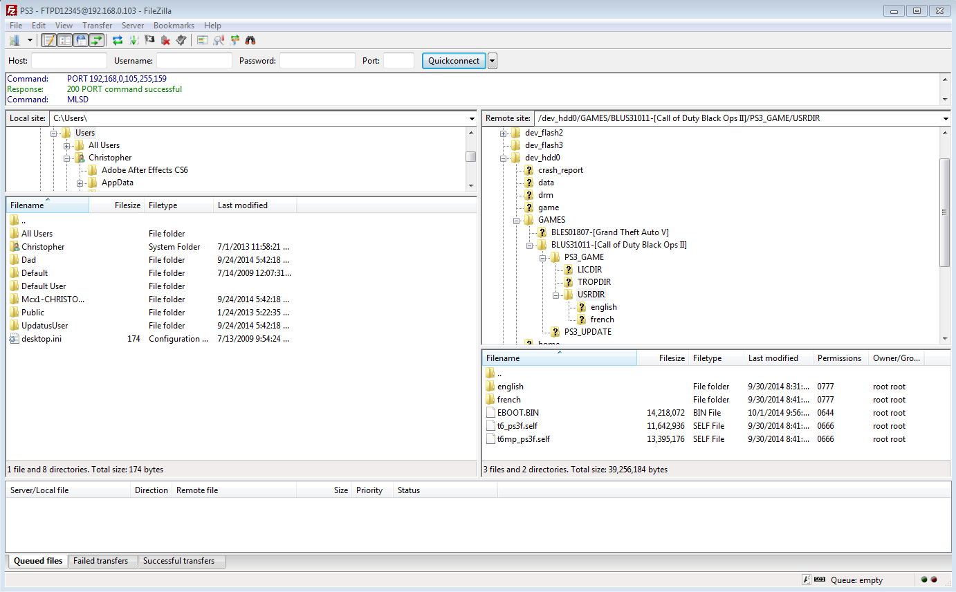Toggle the message log display button
This screenshot has height=592, width=956.
[x=49, y=40]
